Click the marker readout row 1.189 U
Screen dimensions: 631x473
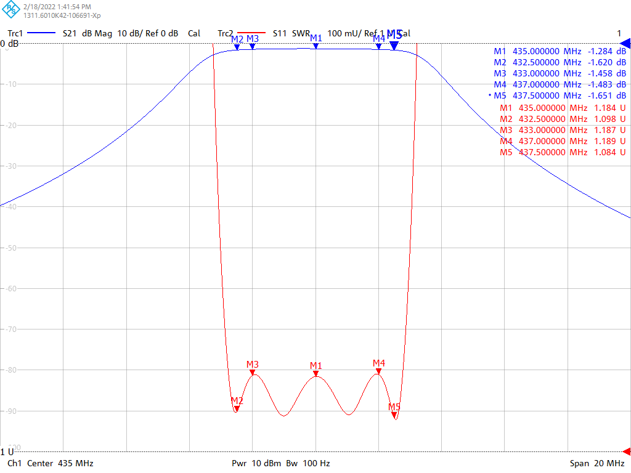pyautogui.click(x=563, y=141)
